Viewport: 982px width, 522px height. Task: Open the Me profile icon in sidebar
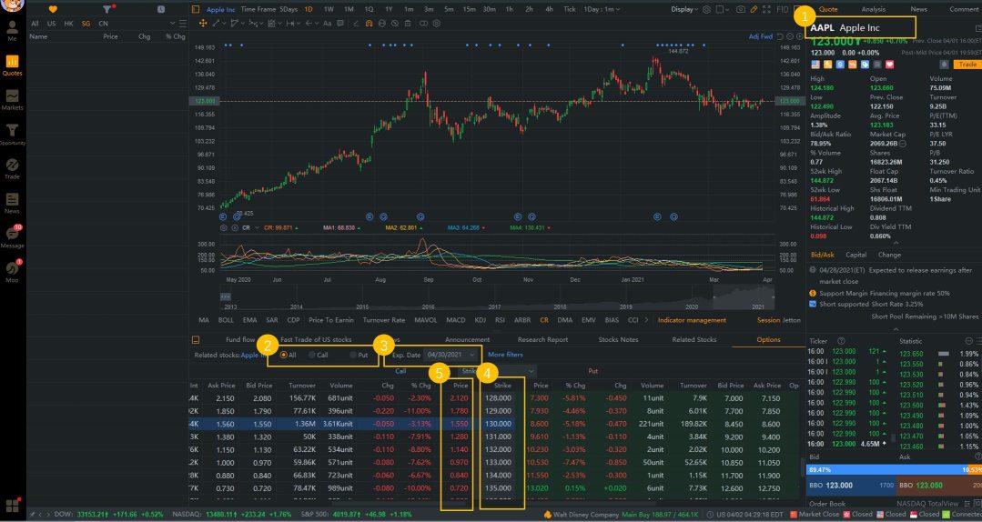(12, 31)
